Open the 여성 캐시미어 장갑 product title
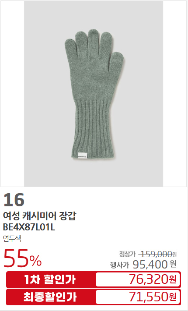Screen dimensions: 188x311 [40, 216]
